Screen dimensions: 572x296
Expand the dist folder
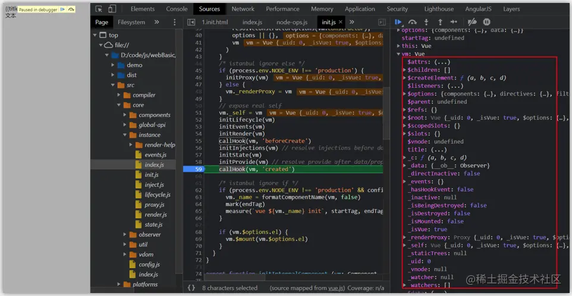click(113, 75)
